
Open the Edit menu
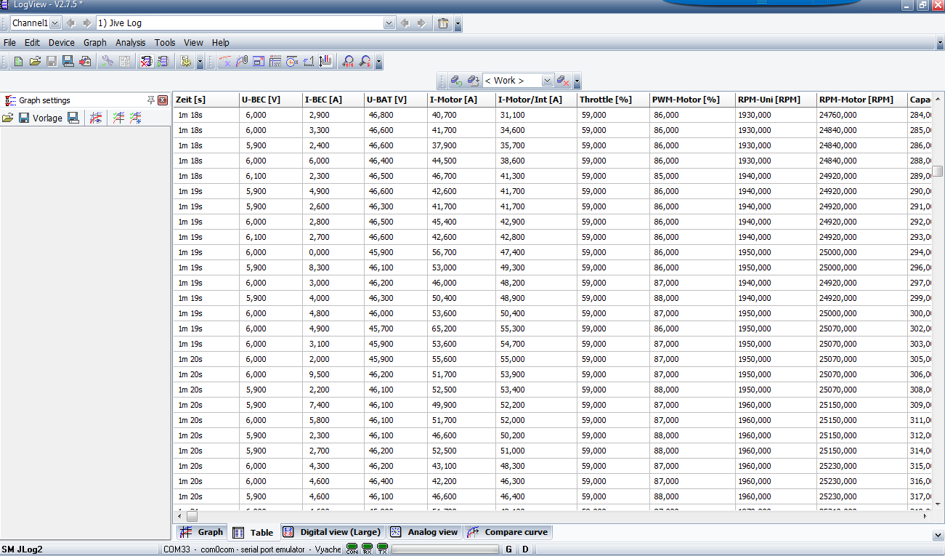click(32, 43)
